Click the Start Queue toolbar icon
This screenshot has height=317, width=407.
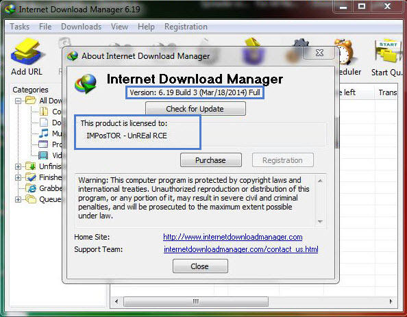pos(388,51)
